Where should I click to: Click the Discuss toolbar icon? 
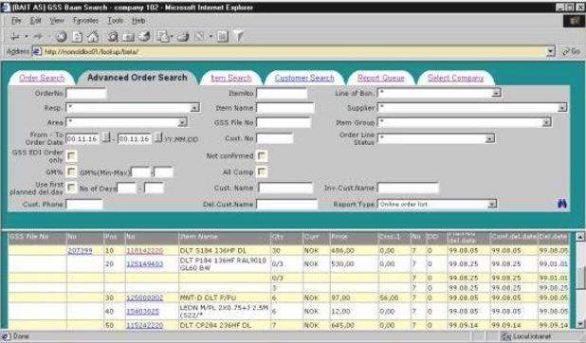223,36
